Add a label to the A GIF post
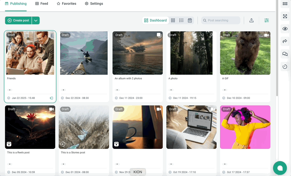Viewport: 291px width, 176px height. (x=225, y=90)
